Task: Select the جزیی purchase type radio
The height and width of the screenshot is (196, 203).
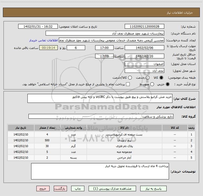Action: 167,84
